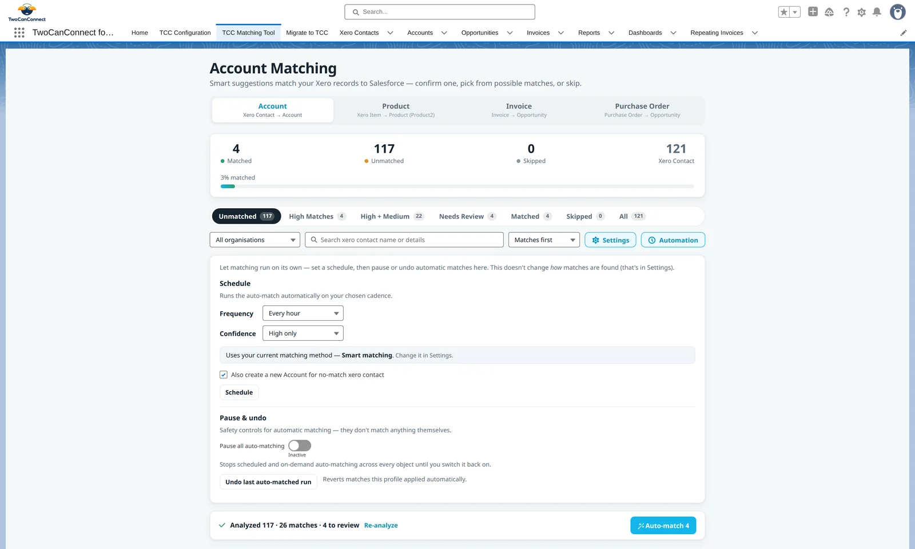The width and height of the screenshot is (915, 549).
Task: Click the Schedule button
Action: coord(239,392)
